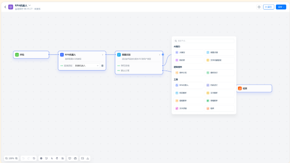Add the RPA机器人 node from the tools list

(188, 85)
